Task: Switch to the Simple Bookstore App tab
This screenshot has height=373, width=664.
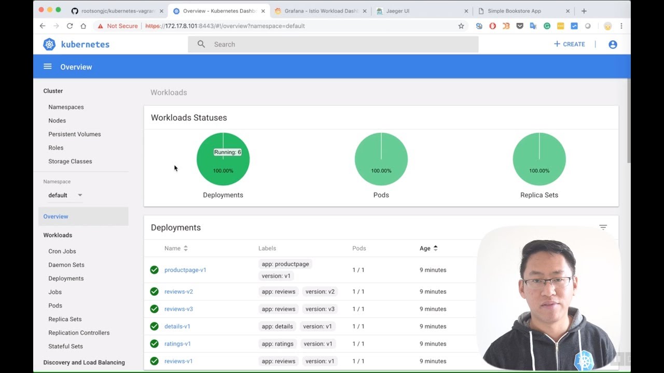Action: (524, 11)
